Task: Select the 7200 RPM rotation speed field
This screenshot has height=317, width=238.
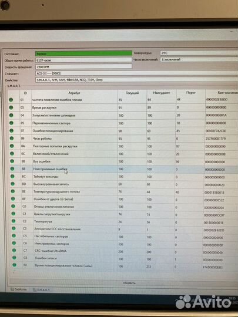Action: (83, 66)
